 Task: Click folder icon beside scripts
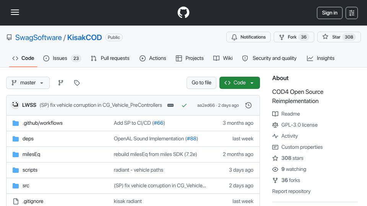(16, 170)
